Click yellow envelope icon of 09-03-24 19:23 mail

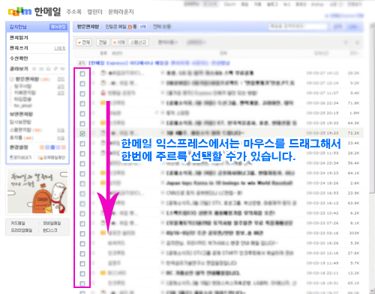[103, 173]
